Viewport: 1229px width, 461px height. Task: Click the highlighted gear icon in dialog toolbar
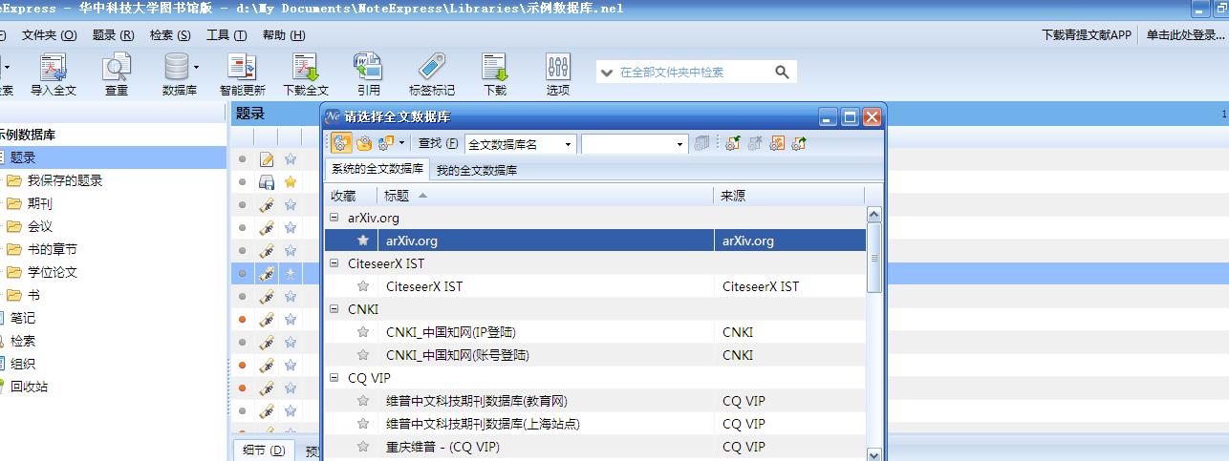point(341,143)
